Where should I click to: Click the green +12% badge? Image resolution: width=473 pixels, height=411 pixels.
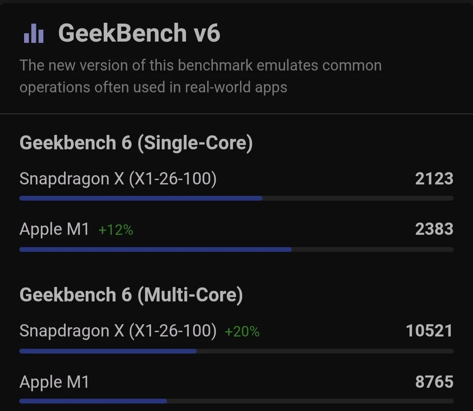pyautogui.click(x=116, y=230)
